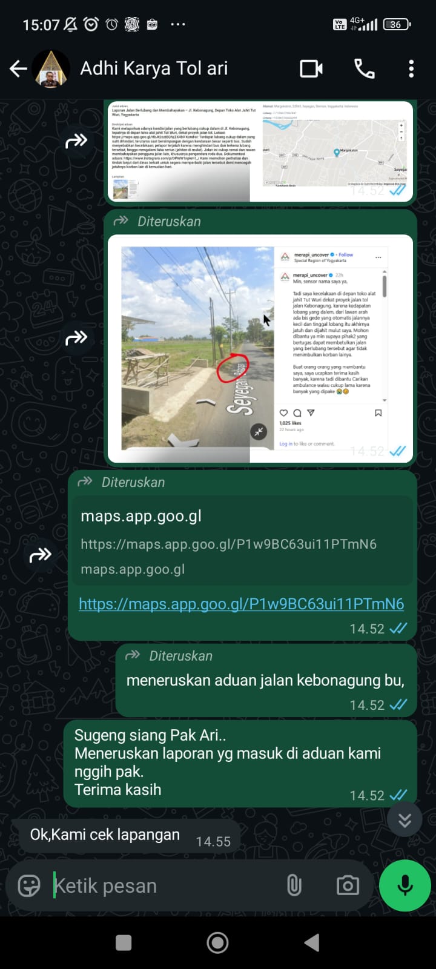Go back with the arrow icon
Viewport: 436px width, 969px height.
pyautogui.click(x=18, y=69)
